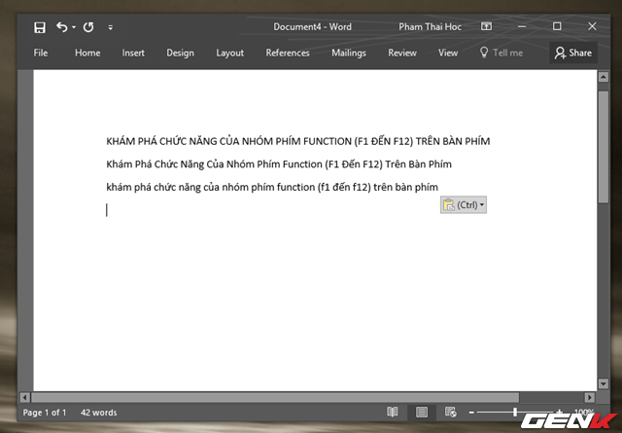Open the File menu
Screen dimensions: 622x433
(x=41, y=53)
